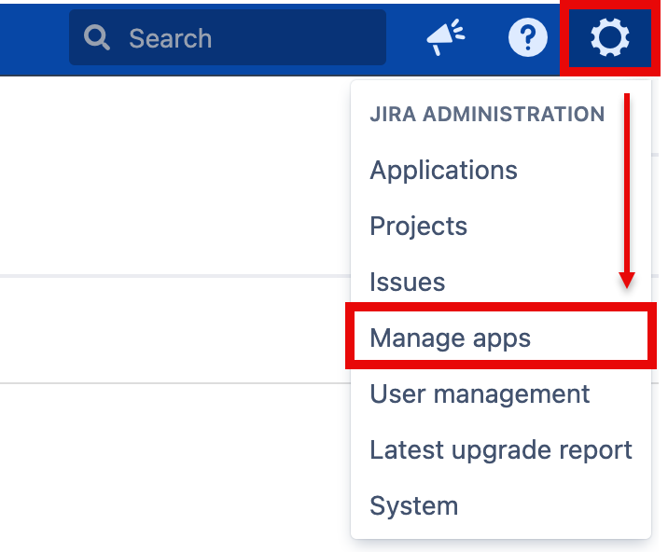This screenshot has height=552, width=668.
Task: Click the Search placeholder text
Action: (170, 38)
